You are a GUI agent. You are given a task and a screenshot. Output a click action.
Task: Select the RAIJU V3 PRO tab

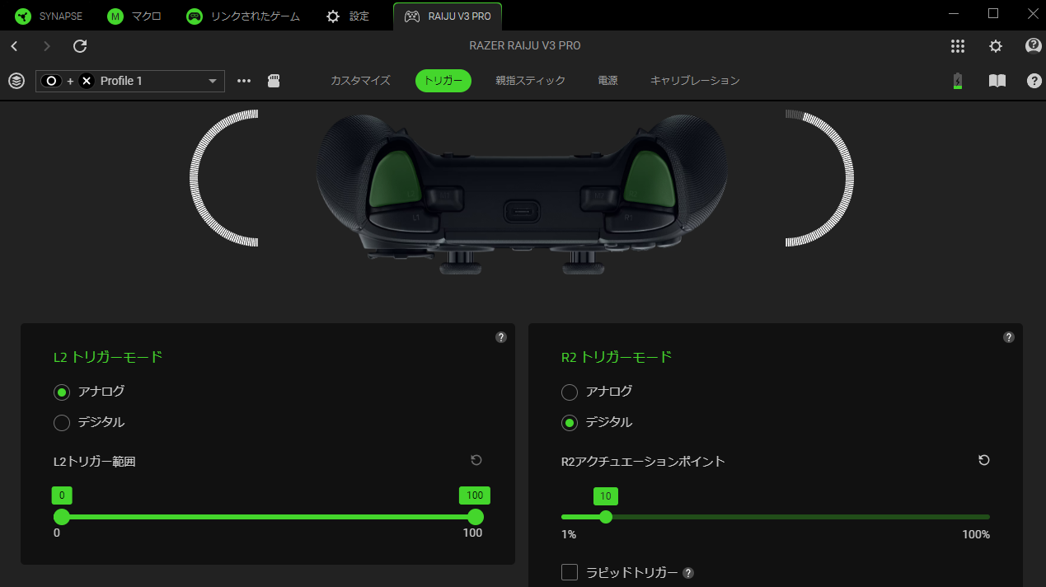[x=448, y=16]
